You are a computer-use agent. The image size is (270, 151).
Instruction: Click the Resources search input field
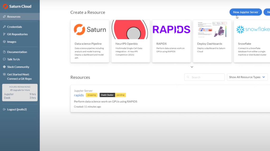click(204, 77)
